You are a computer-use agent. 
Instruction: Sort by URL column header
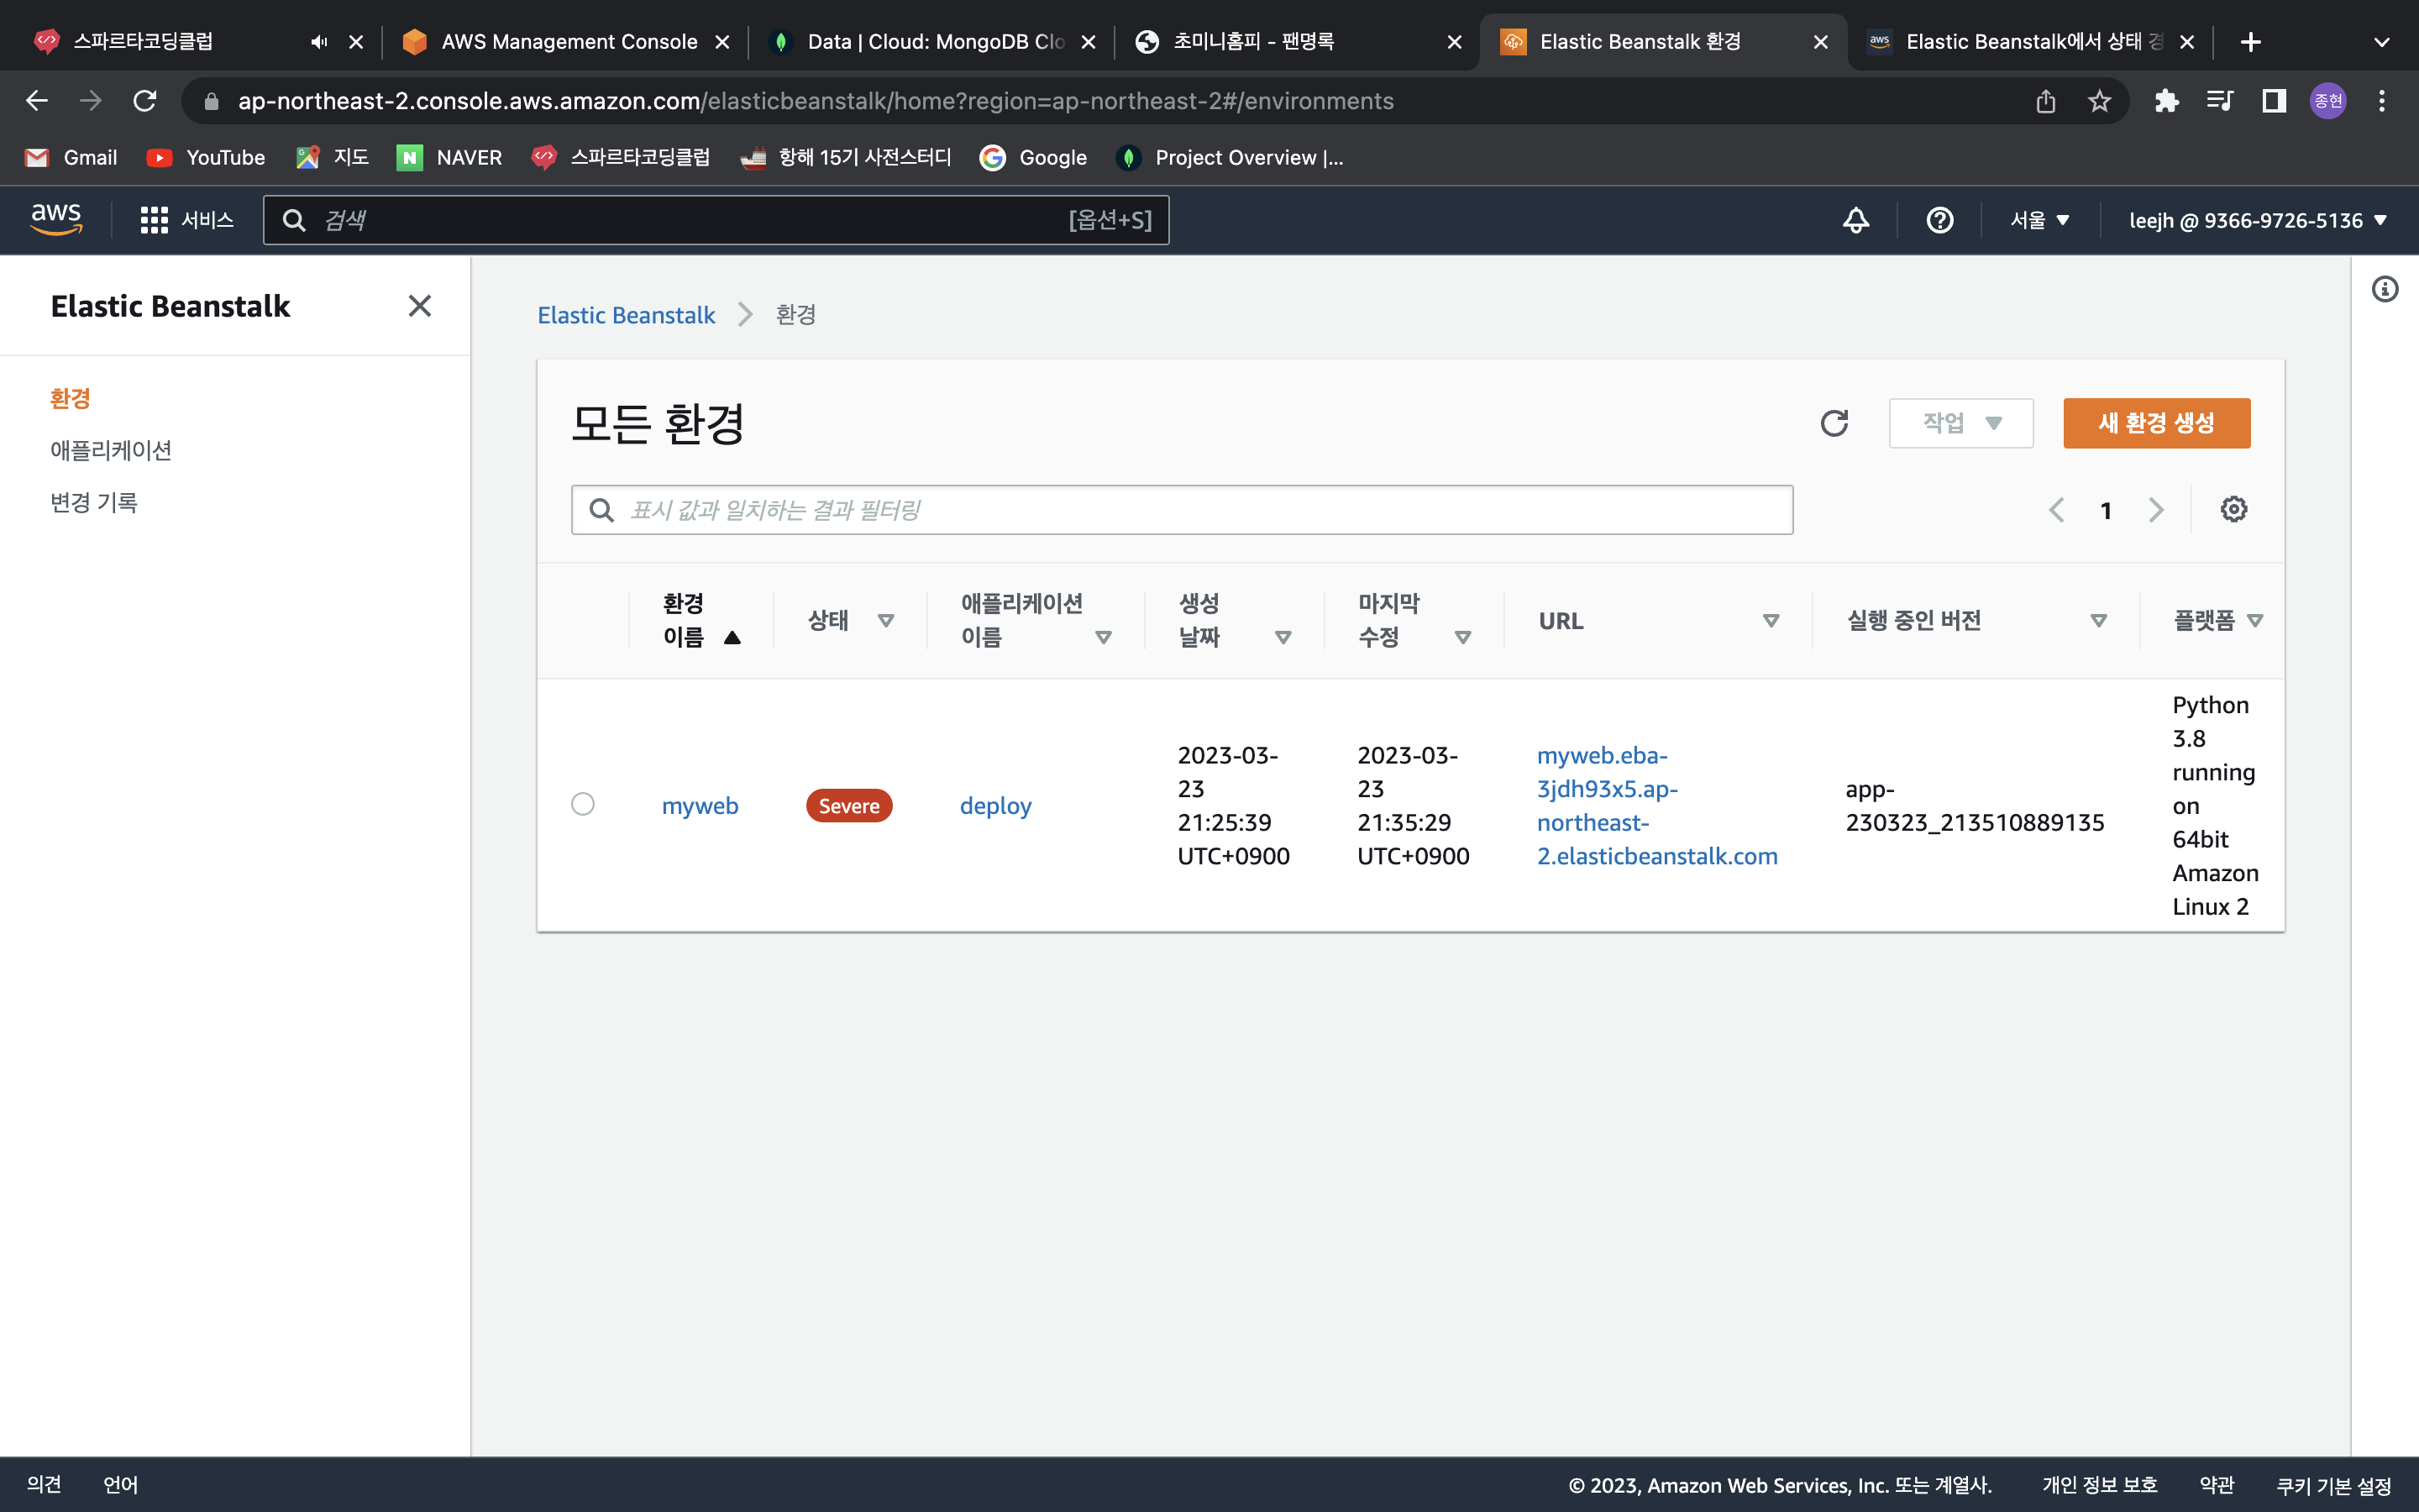(x=1658, y=621)
